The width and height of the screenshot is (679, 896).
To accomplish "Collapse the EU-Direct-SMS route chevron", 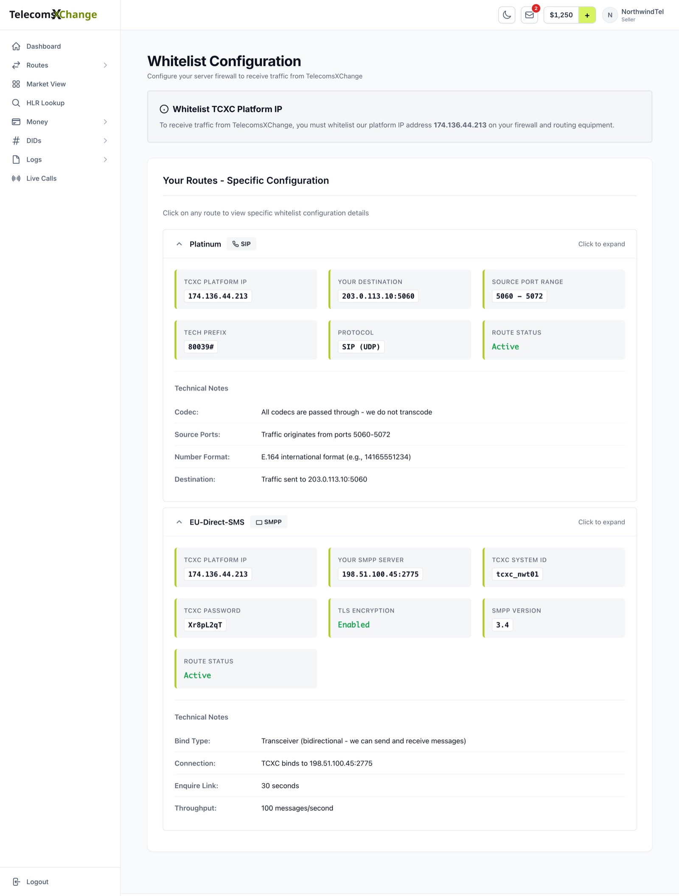I will pyautogui.click(x=179, y=522).
